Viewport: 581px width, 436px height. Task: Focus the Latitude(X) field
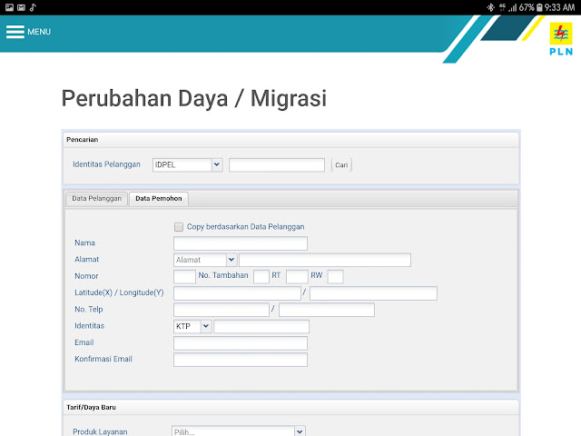pos(237,293)
